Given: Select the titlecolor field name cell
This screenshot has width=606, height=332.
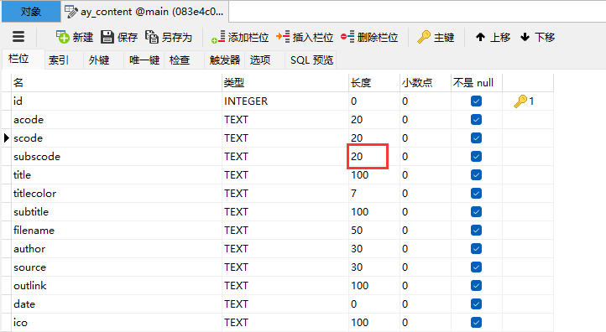Looking at the screenshot, I should [117, 194].
